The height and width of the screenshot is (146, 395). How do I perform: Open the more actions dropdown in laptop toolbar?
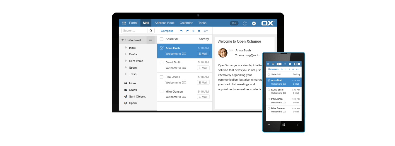206,31
